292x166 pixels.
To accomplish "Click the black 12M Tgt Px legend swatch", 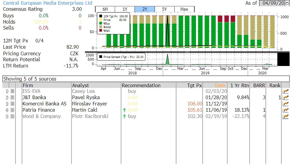I will [101, 16].
